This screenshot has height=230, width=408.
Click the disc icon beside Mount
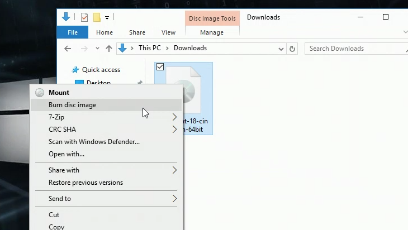pyautogui.click(x=40, y=93)
